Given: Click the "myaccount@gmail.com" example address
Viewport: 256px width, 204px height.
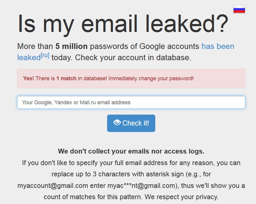Looking at the screenshot, I should pyautogui.click(x=53, y=186).
